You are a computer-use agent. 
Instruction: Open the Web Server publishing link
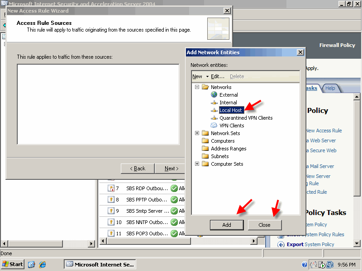click(321, 140)
